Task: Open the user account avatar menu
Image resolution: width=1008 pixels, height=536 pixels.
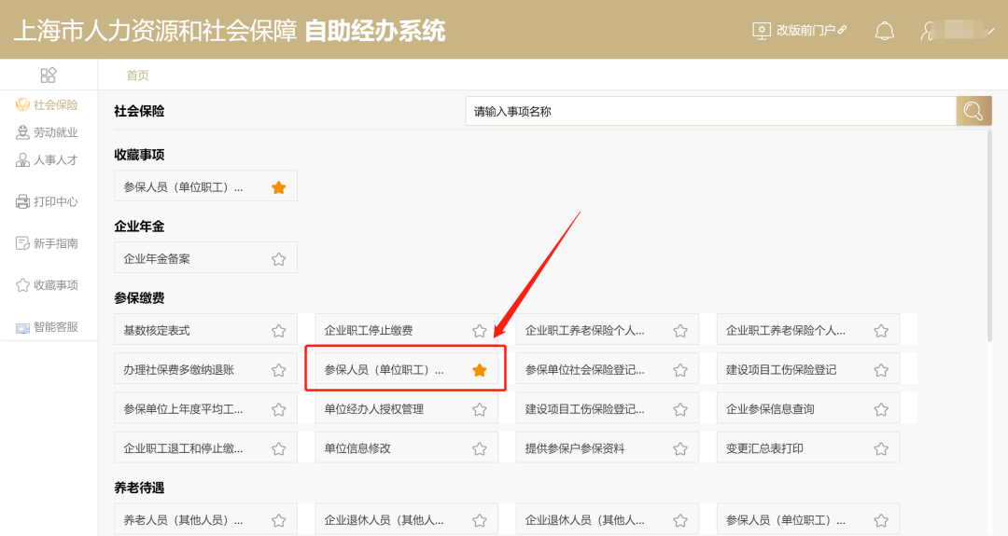Action: tap(928, 31)
